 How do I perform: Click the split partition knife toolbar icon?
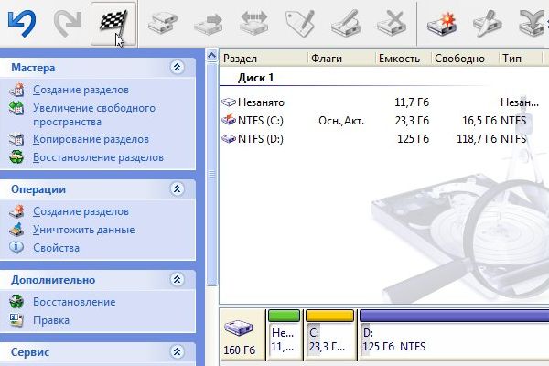click(488, 23)
